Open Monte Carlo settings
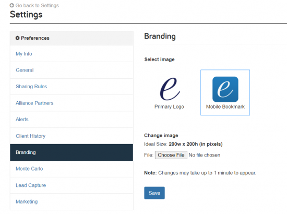This screenshot has height=214, width=287. click(x=71, y=169)
